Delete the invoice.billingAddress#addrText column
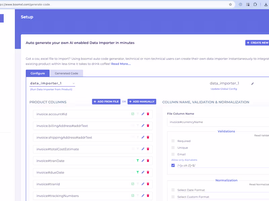The image size is (269, 201). tap(148, 126)
